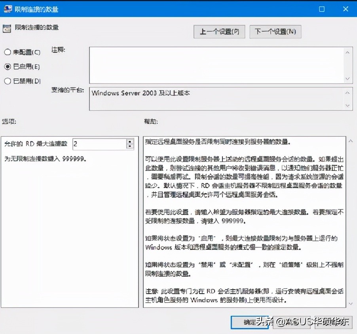Decrement the RD 最大连接数 value with down arrow
The height and width of the screenshot is (334, 357).
tap(131, 146)
